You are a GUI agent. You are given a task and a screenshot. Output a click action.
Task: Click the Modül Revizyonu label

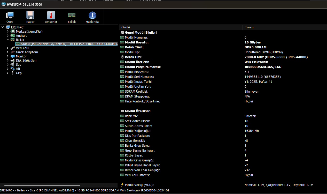[x=137, y=72]
